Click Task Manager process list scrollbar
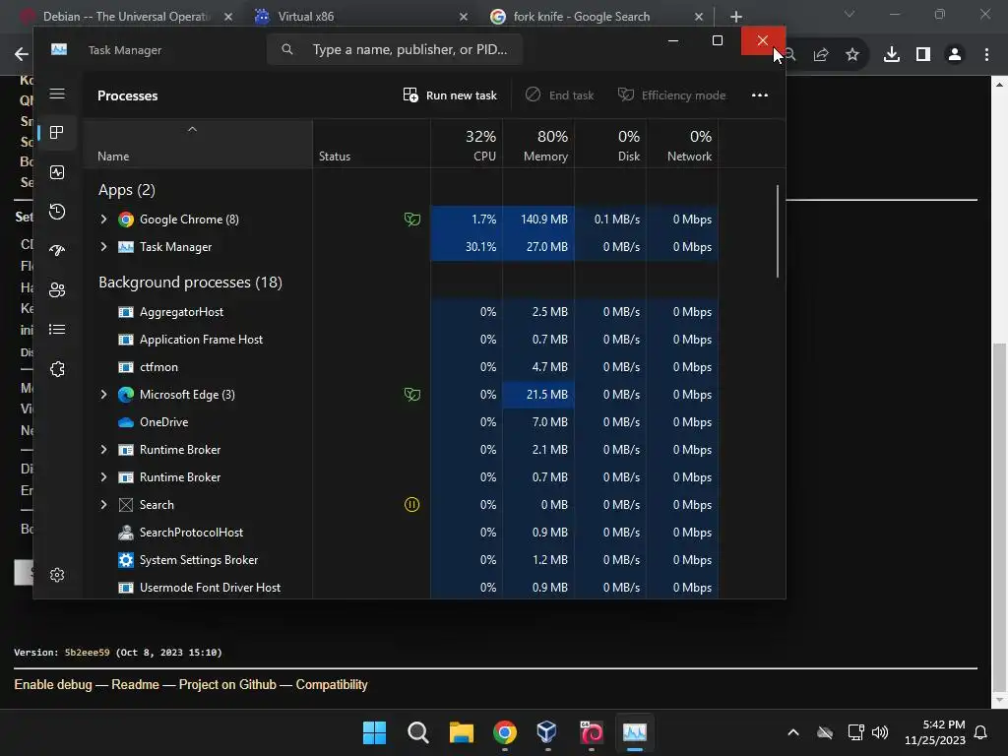Image resolution: width=1008 pixels, height=756 pixels. coord(778,231)
